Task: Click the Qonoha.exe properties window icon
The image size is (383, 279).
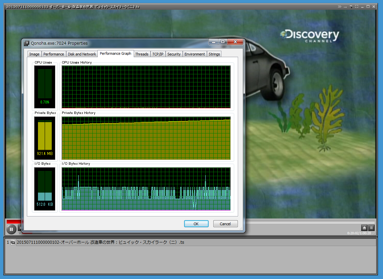Action: [x=27, y=43]
